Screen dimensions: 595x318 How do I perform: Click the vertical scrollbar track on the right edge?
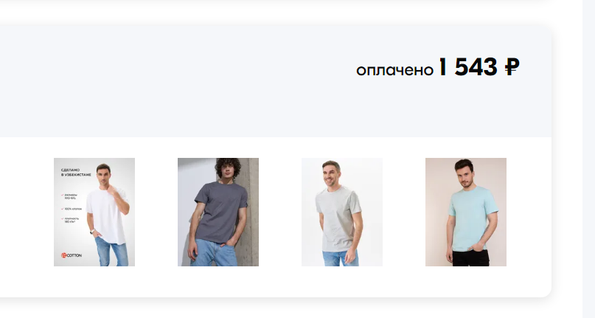(588, 159)
